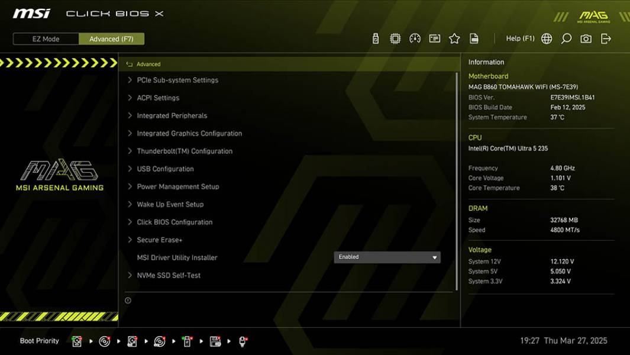Click Frequency value 4.80 GHz
This screenshot has width=630, height=355.
[563, 168]
